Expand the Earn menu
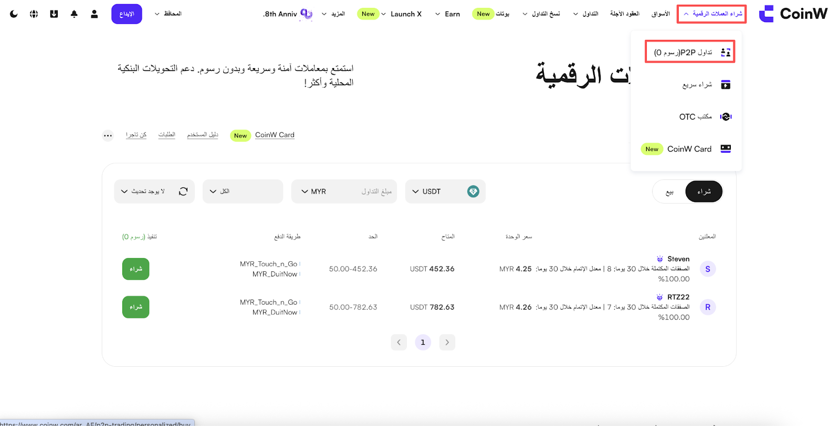 pyautogui.click(x=447, y=14)
